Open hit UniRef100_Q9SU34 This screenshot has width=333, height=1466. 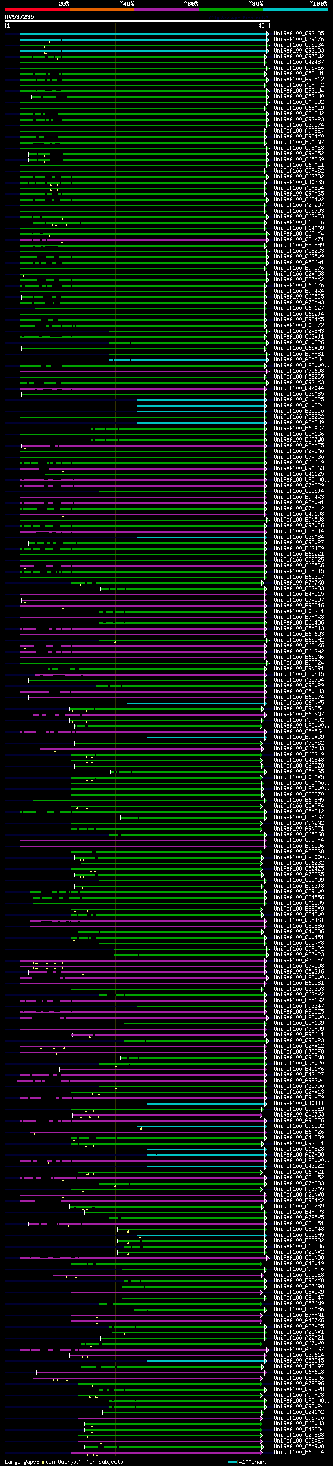(x=299, y=45)
